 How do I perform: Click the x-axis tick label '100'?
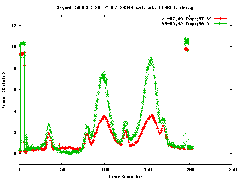[x=105, y=169]
